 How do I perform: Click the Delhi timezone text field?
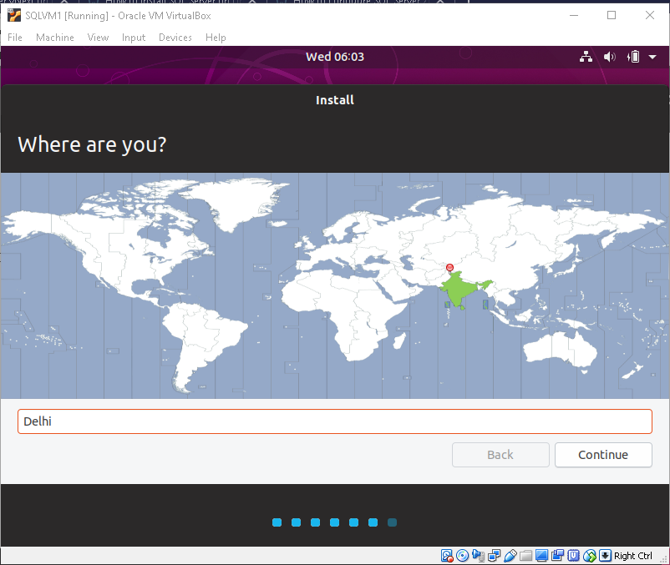pos(334,421)
